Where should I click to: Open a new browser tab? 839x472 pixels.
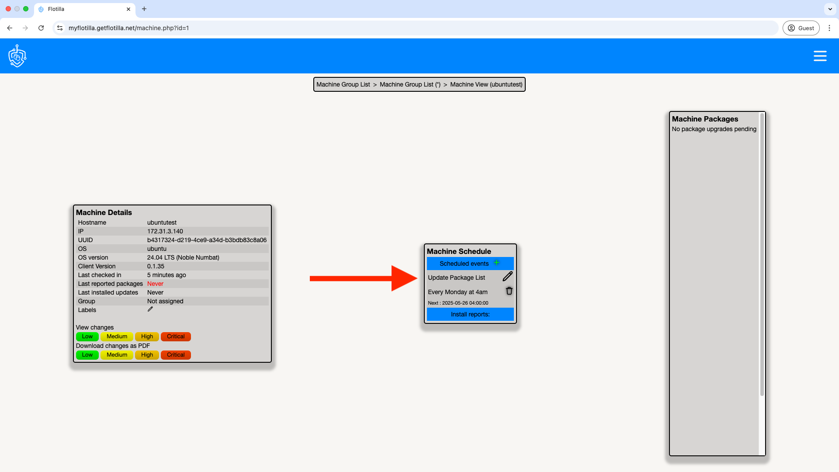(x=144, y=9)
